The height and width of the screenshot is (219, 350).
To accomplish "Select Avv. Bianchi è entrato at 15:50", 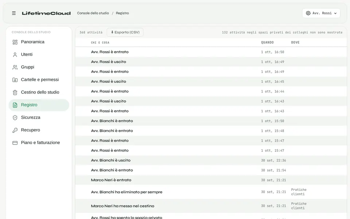I will (211, 121).
